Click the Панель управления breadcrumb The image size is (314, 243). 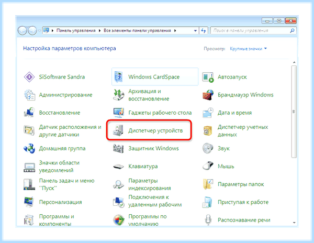(76, 31)
